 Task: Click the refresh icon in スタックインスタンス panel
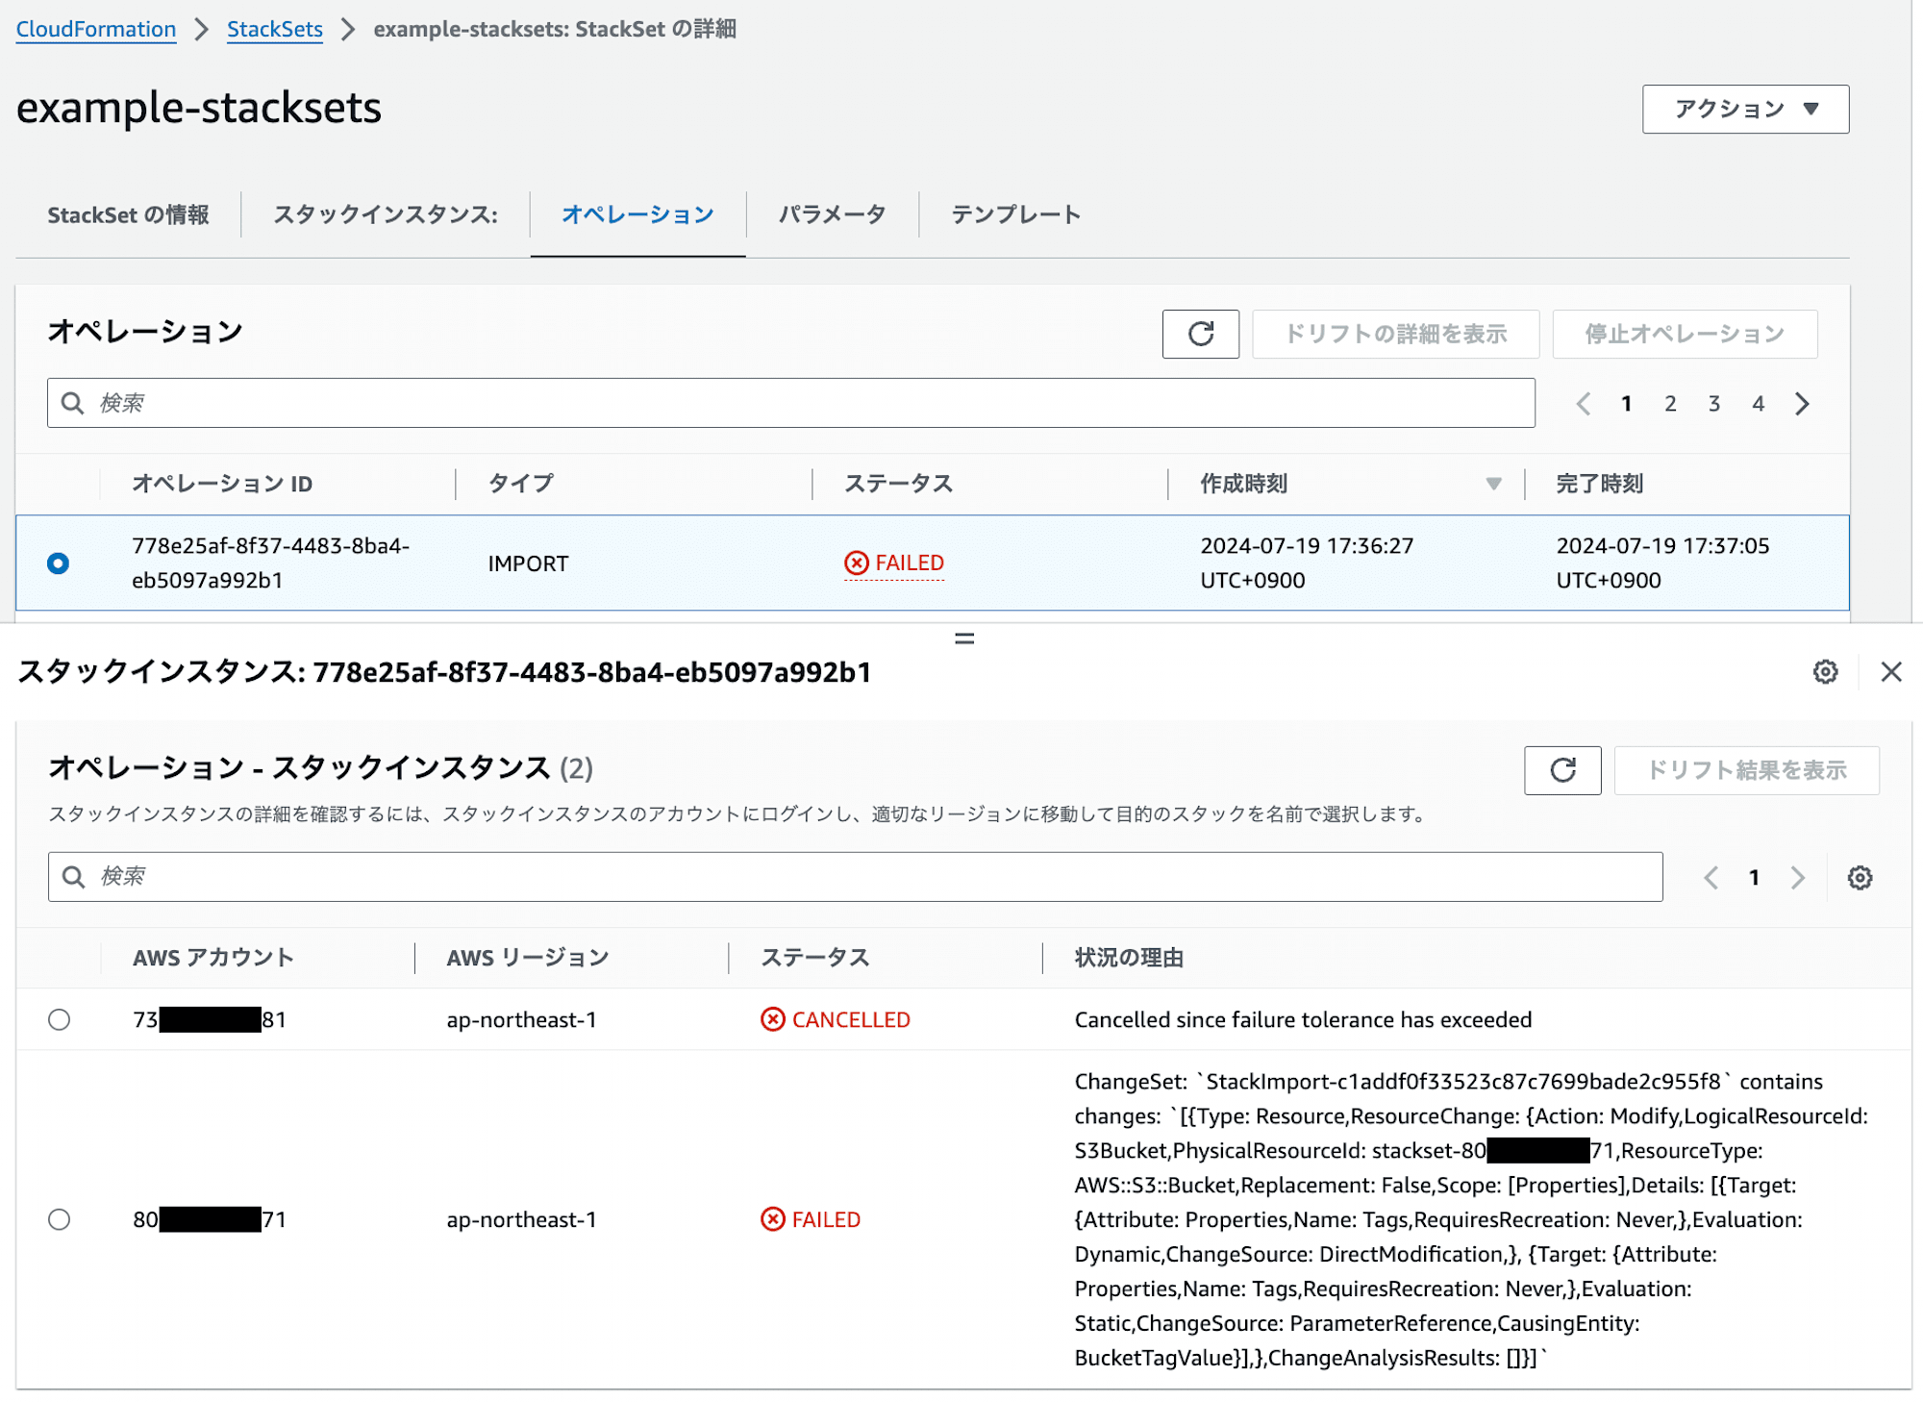tap(1561, 769)
